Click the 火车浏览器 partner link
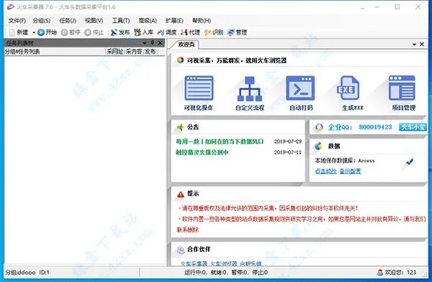432x282 pixels. click(224, 263)
